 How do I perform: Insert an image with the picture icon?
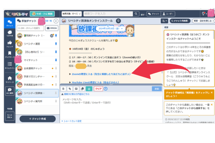coord(76,89)
